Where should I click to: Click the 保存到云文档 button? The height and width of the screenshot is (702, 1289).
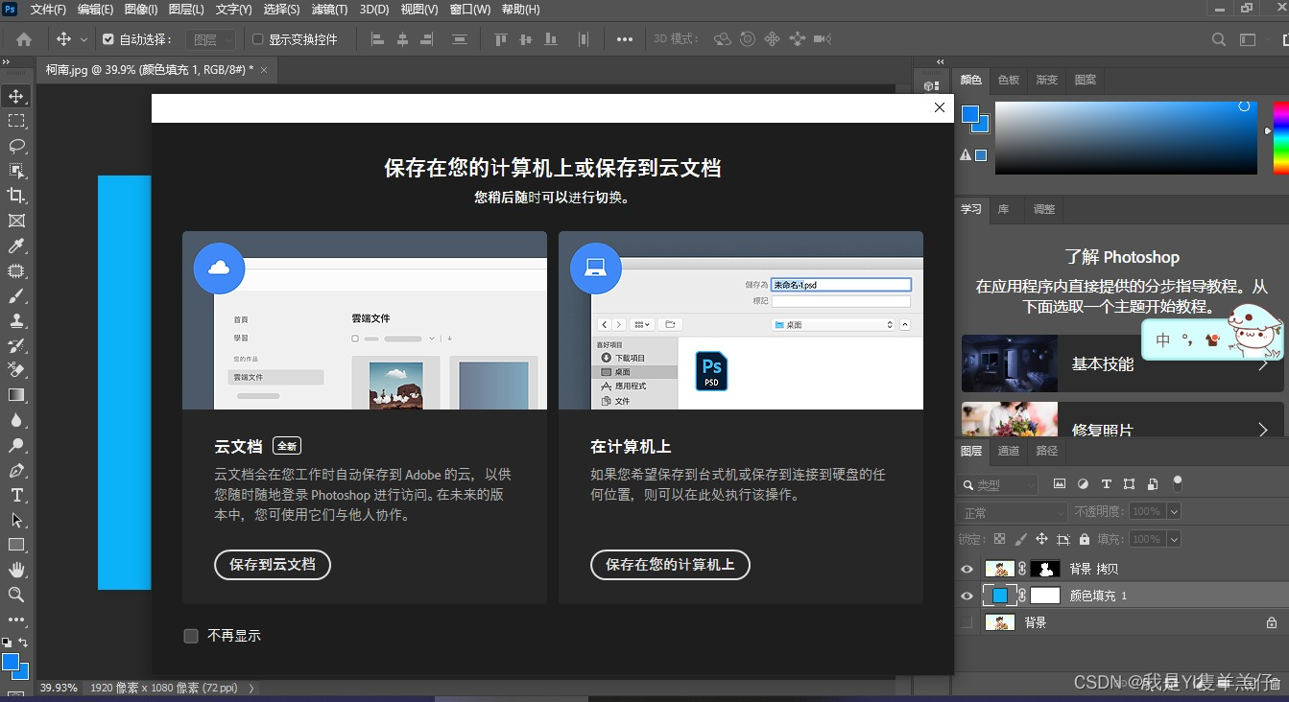pyautogui.click(x=273, y=565)
